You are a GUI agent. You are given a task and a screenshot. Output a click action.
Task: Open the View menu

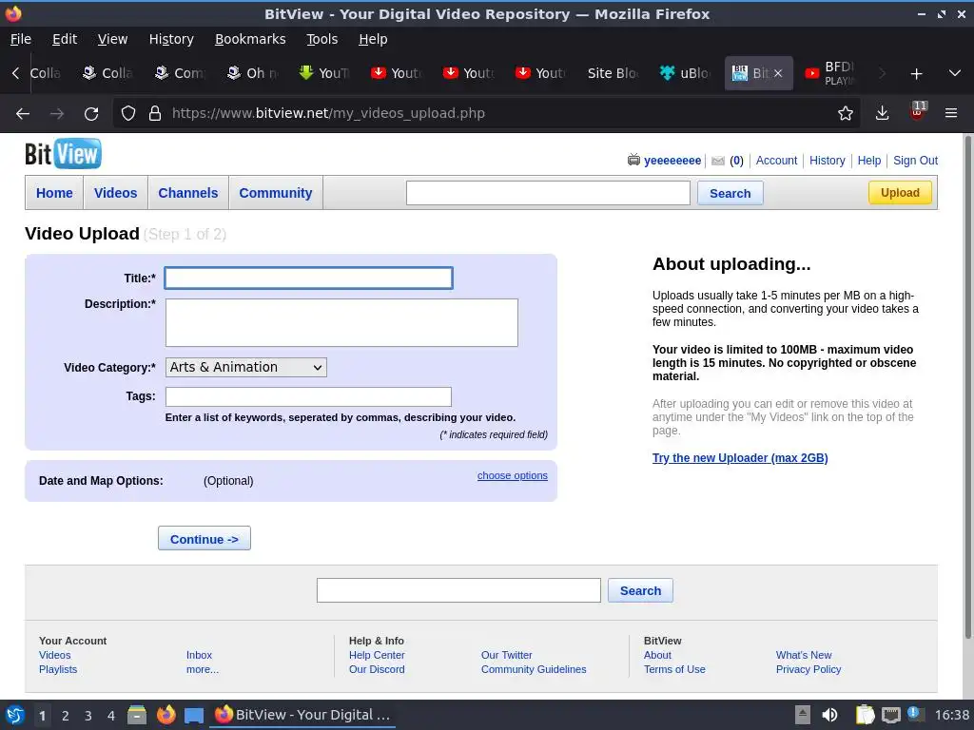112,39
